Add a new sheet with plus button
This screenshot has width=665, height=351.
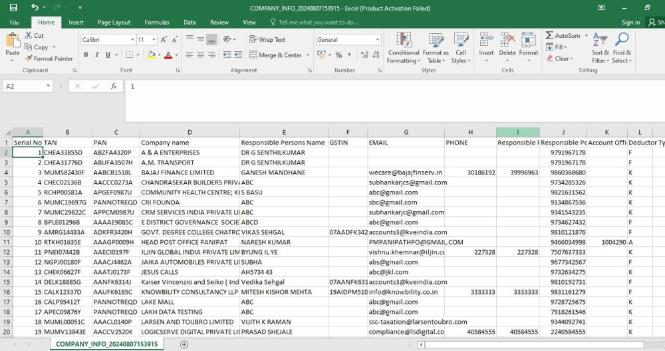click(184, 344)
